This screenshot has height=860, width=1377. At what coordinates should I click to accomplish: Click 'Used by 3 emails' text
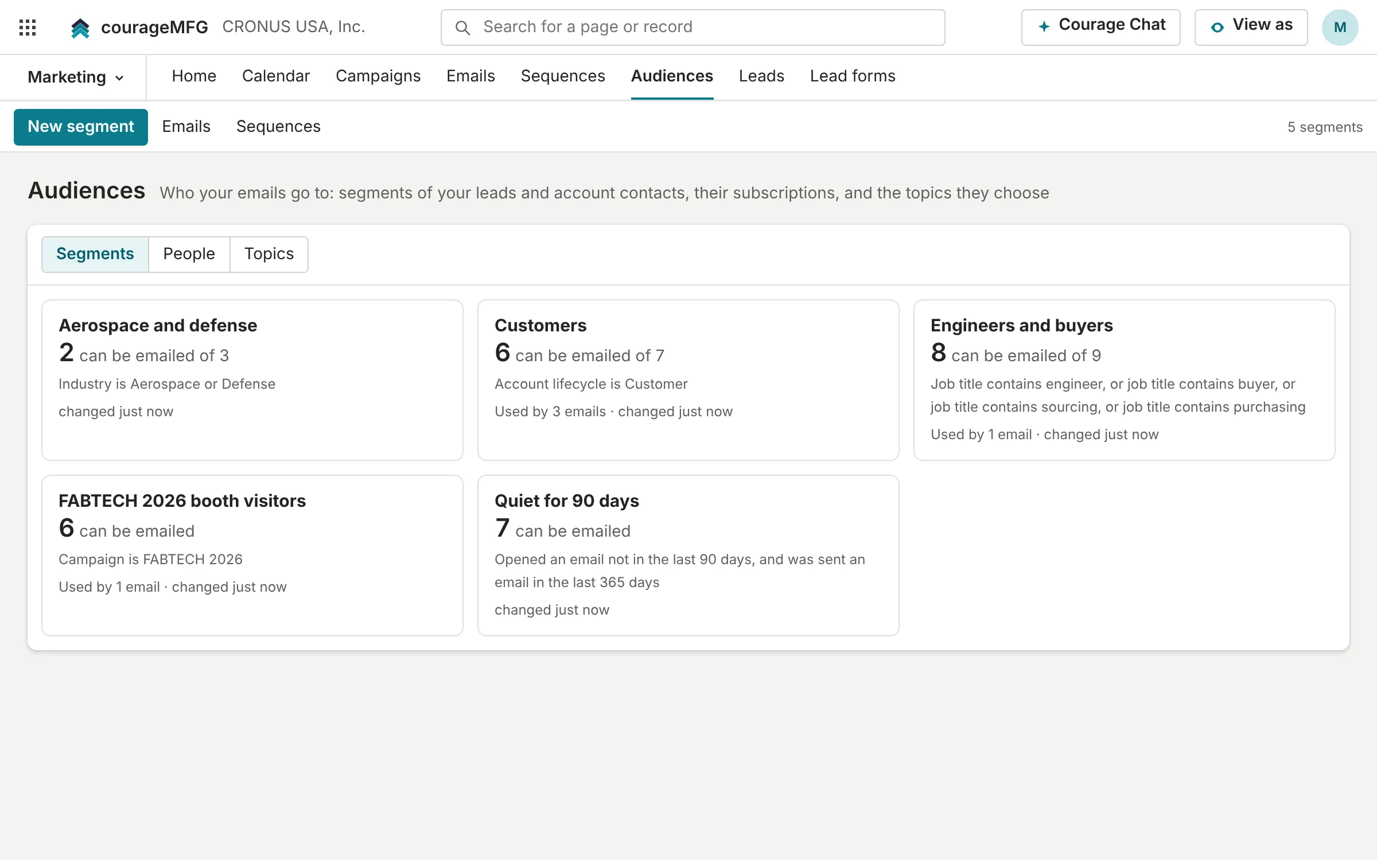click(550, 412)
